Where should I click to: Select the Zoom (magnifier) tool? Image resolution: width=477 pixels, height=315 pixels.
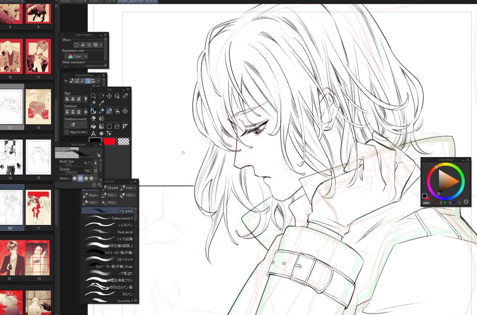pos(93,96)
